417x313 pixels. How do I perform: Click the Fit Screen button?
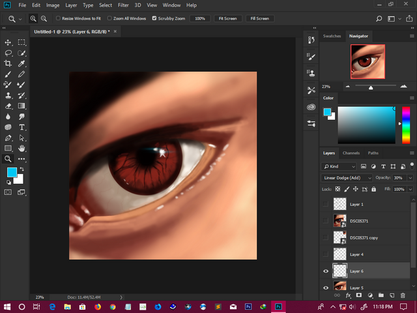[227, 19]
